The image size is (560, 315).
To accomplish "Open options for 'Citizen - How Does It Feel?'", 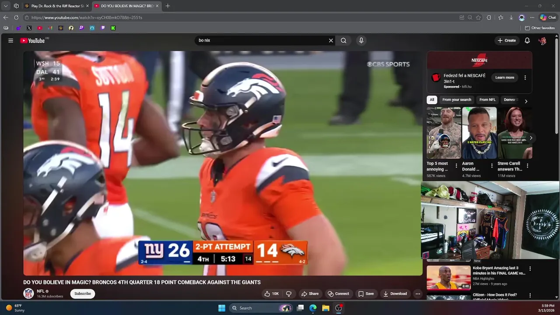I will pyautogui.click(x=530, y=296).
